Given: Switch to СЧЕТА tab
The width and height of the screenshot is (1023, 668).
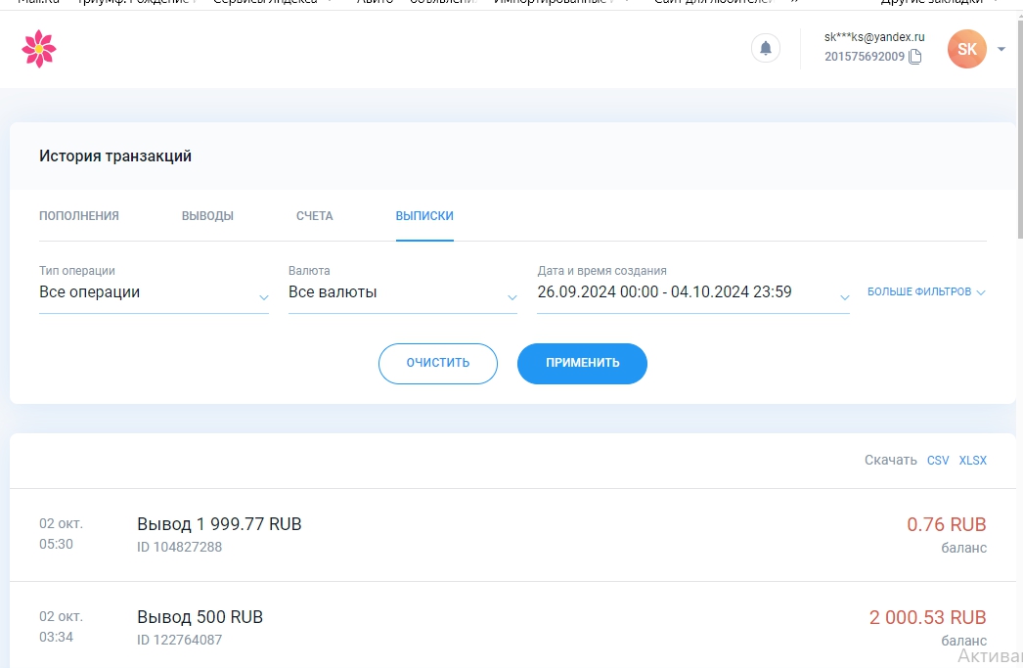Looking at the screenshot, I should pos(315,216).
